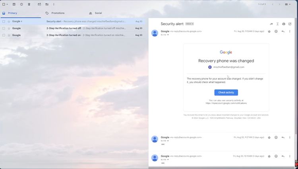Click the Archive icon in the mail toolbar
Viewport: 298px width, 169px height.
[14, 4]
